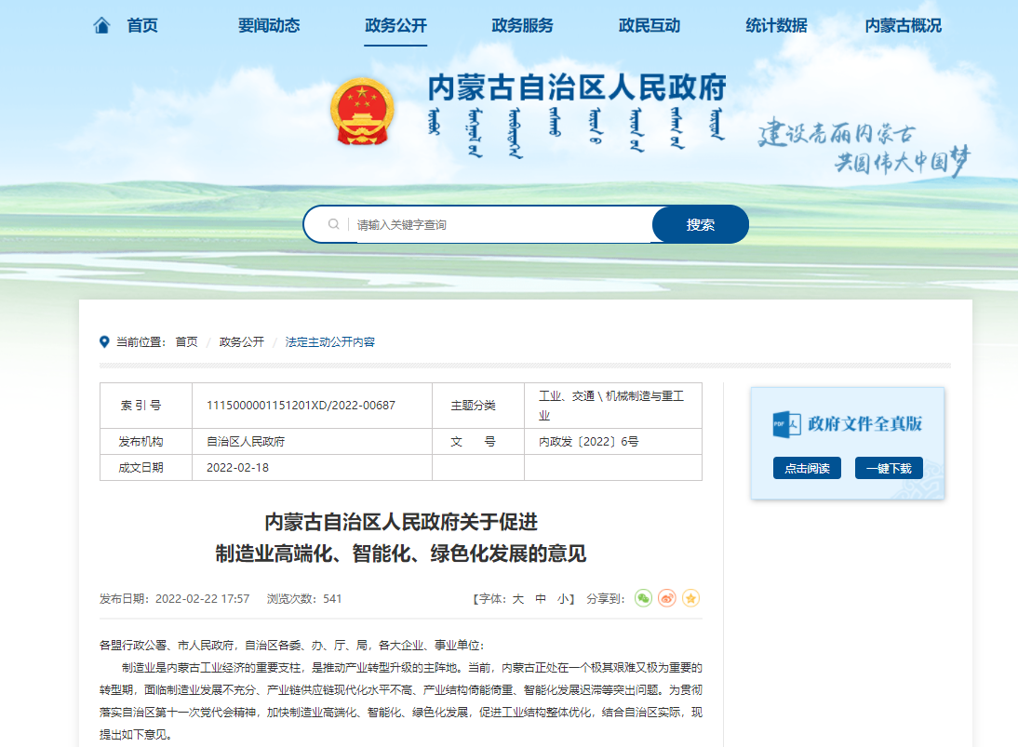
Task: Share the article via WeChat icon
Action: 643,598
